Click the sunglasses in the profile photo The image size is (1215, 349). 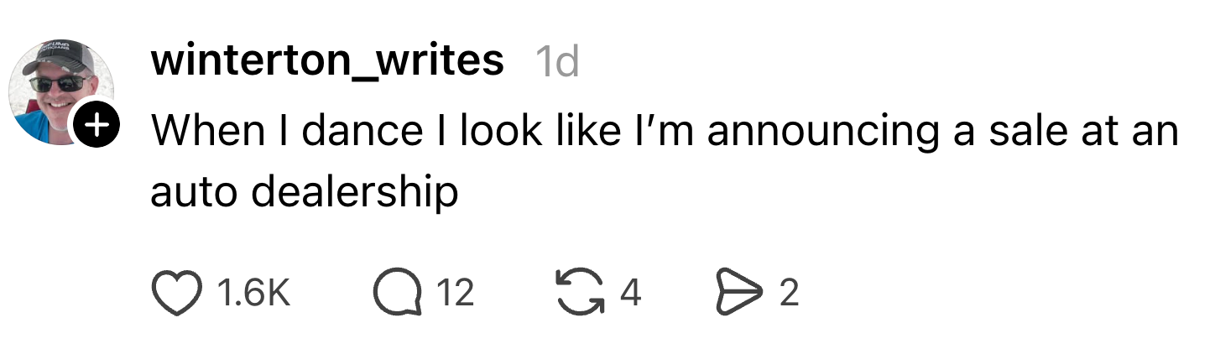click(59, 83)
